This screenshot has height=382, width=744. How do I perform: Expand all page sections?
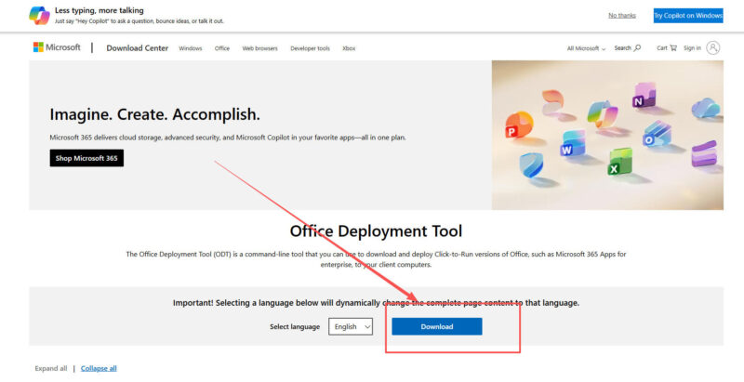click(x=50, y=368)
